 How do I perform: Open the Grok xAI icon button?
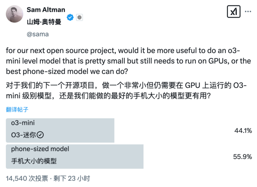pyautogui.click(x=234, y=12)
